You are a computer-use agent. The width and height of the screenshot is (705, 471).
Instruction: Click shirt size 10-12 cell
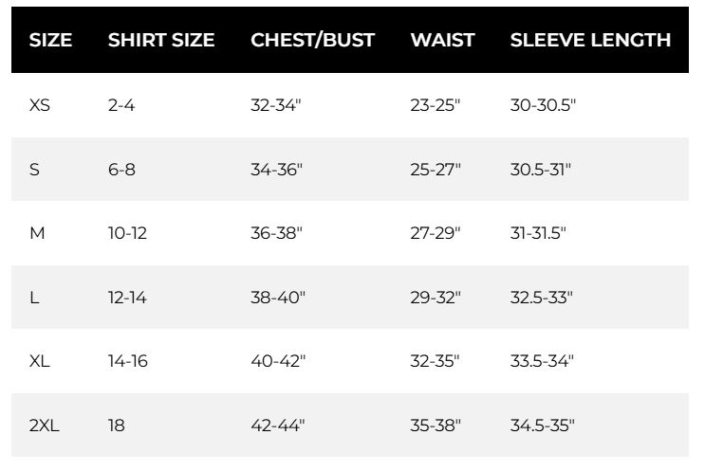127,233
